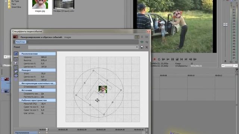Viewport: 239px width, 134px height.
Task: Toggle Size About Center in Pan/Crop toolbar
Action: coord(16,76)
